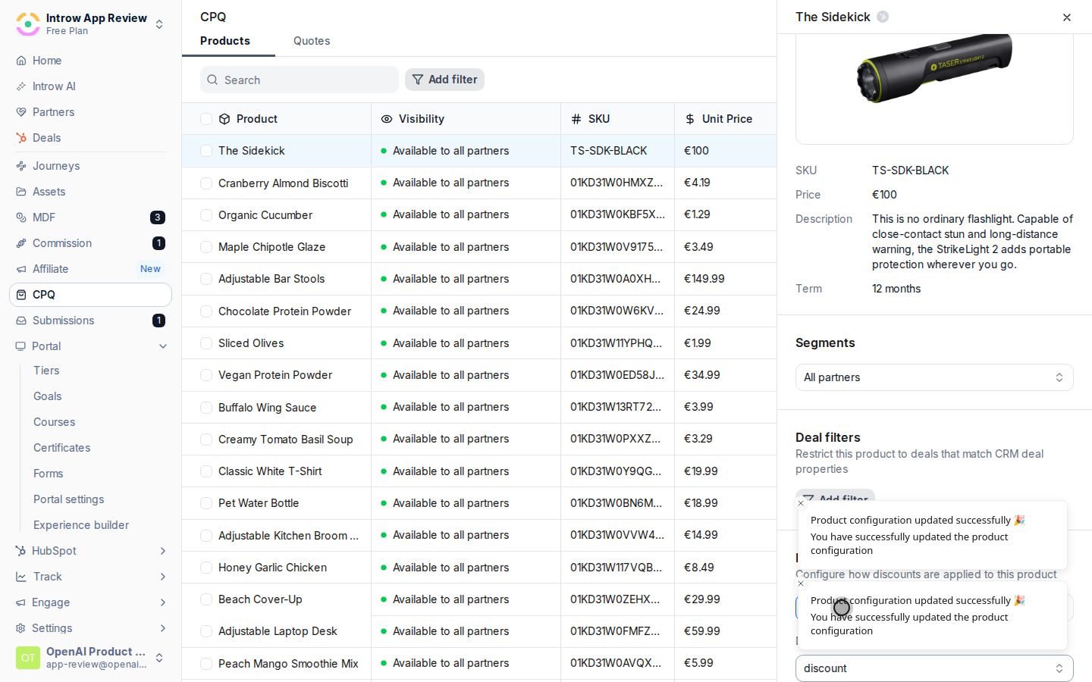Click the product Search field
Image resolution: width=1092 pixels, height=682 pixels.
(300, 80)
